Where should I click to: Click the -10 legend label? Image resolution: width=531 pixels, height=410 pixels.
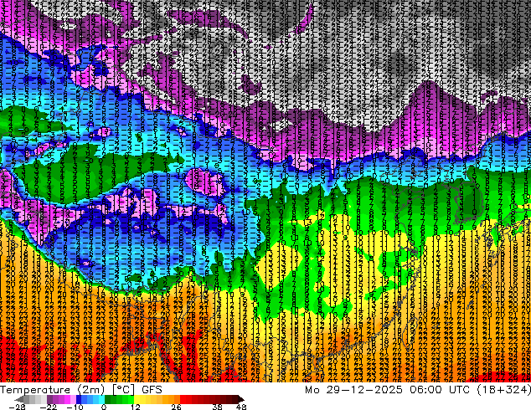(75, 407)
